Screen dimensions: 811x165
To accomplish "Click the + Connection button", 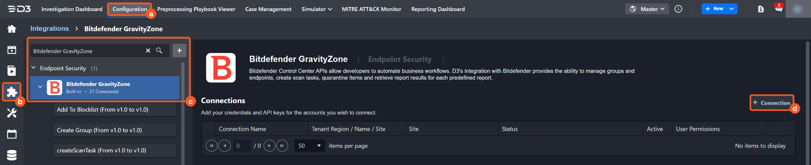I will (771, 103).
